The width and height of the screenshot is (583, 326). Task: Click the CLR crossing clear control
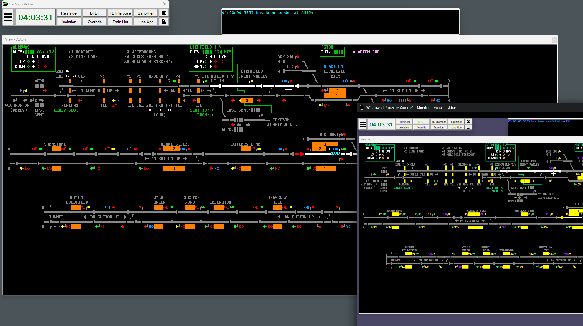click(x=75, y=76)
